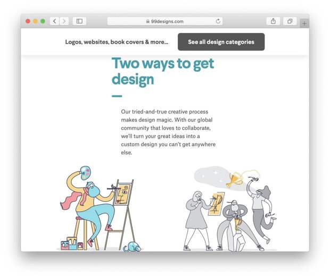Click the yellow minimize window button
The image size is (330, 279).
pos(35,21)
